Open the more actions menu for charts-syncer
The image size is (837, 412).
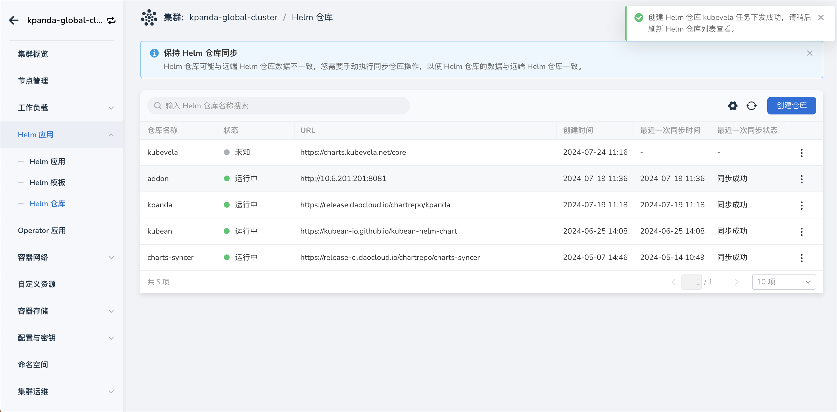(x=801, y=258)
